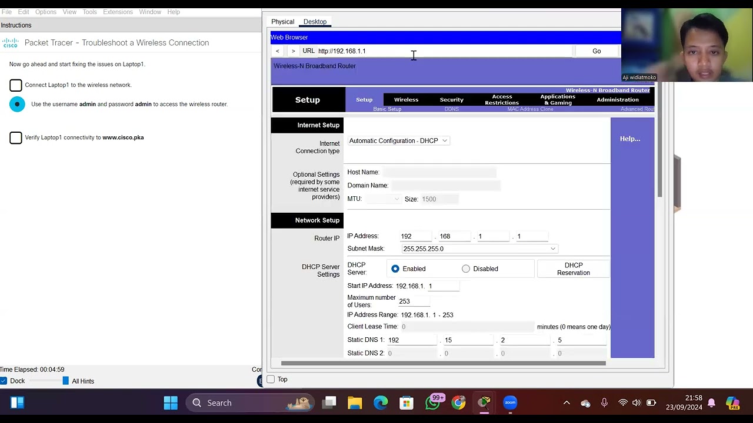Open the router Administration tab
The height and width of the screenshot is (423, 753).
[x=618, y=100]
